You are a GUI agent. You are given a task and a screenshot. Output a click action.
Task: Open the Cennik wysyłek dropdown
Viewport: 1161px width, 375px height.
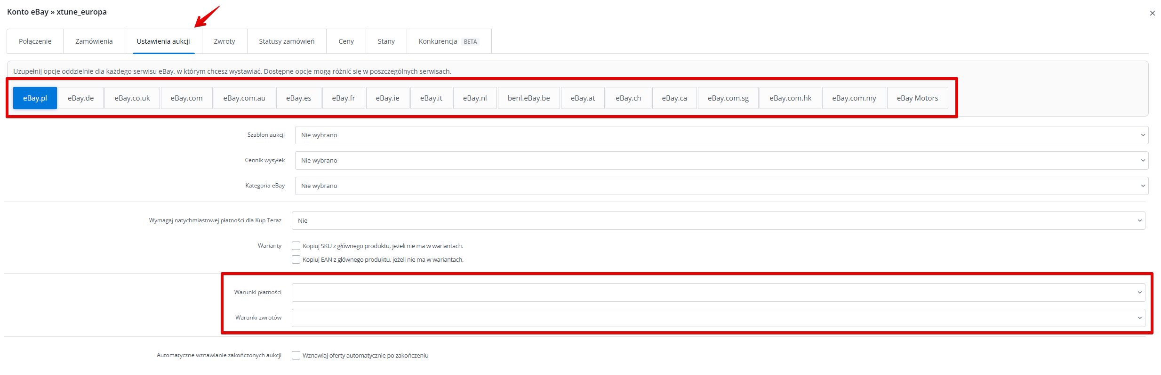click(x=721, y=161)
